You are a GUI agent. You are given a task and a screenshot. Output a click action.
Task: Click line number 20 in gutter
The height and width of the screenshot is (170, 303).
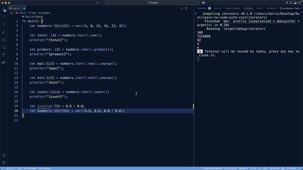(16, 111)
